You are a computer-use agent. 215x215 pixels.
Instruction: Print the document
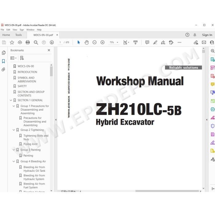point(28,42)
